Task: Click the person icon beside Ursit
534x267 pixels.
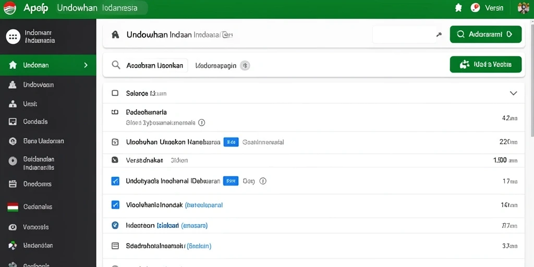Action: pyautogui.click(x=13, y=104)
